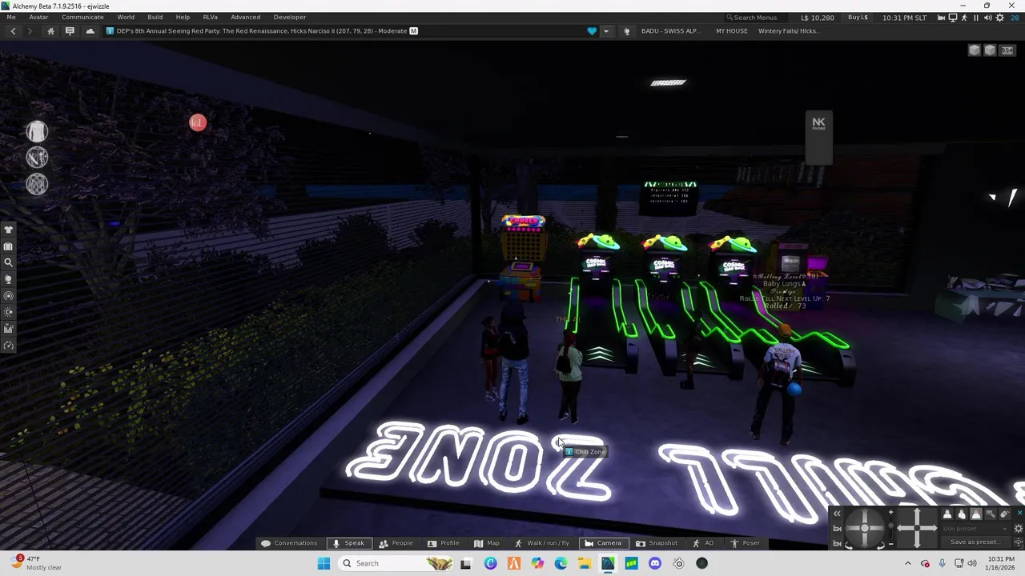Screen dimensions: 1025x576
Task: Click the Conversations button
Action: point(289,543)
